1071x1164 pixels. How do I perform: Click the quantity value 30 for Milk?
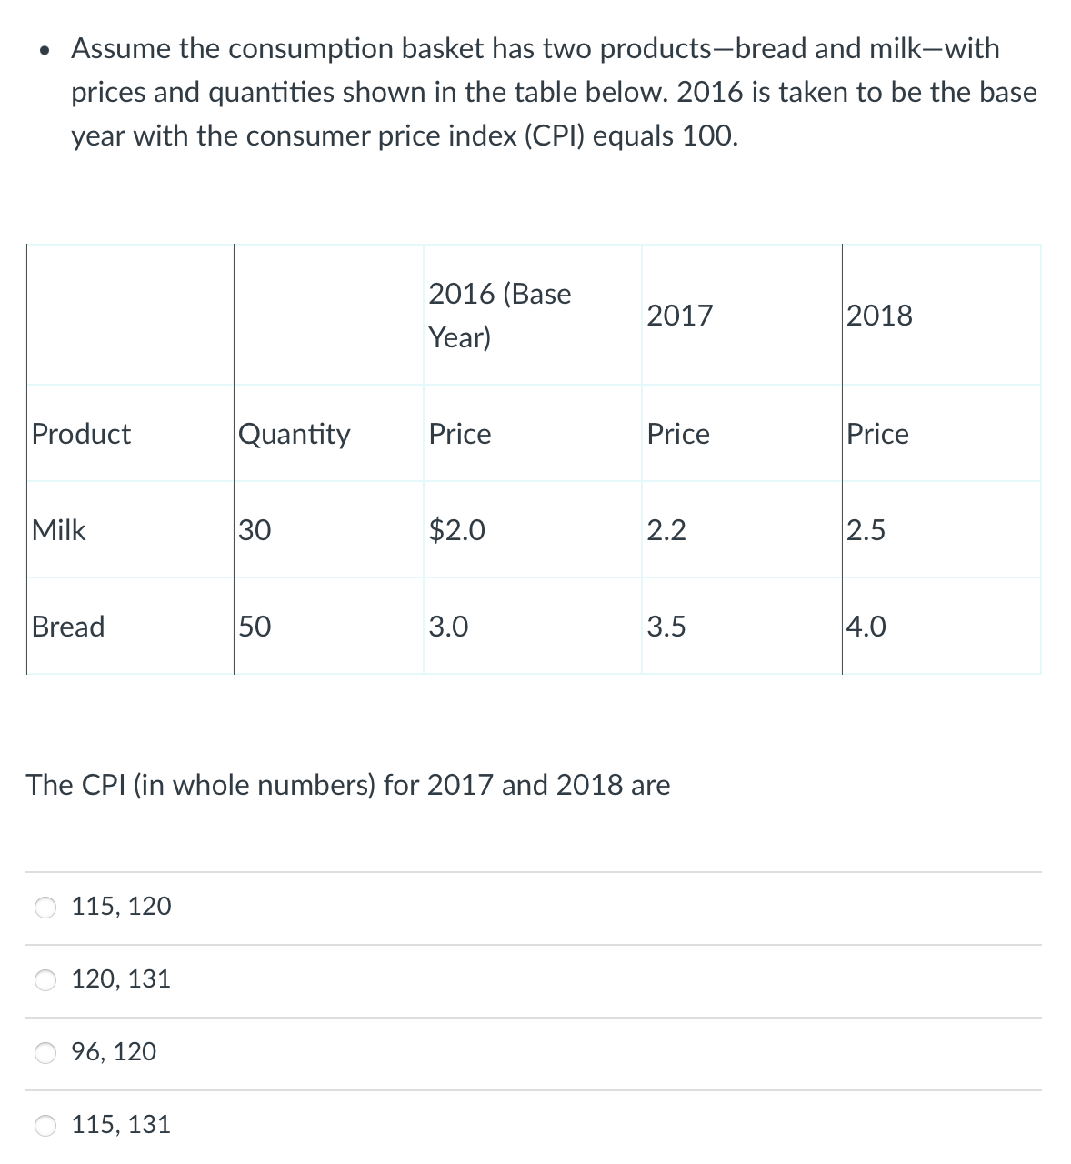click(253, 530)
